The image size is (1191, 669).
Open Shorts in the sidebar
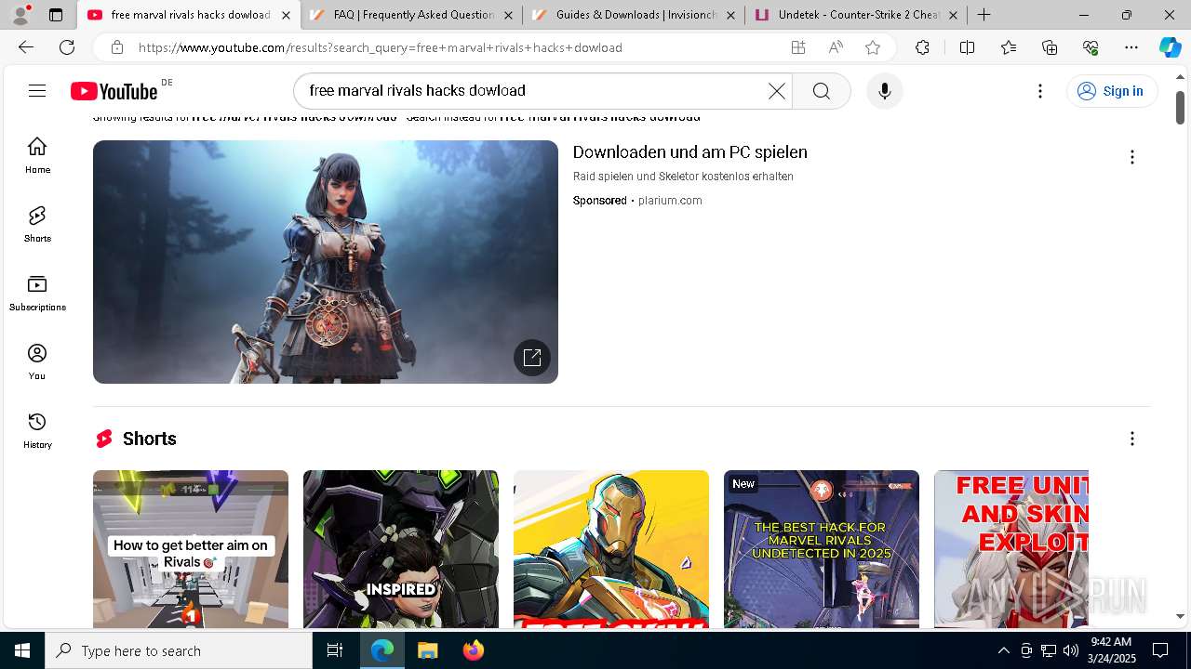point(37,224)
